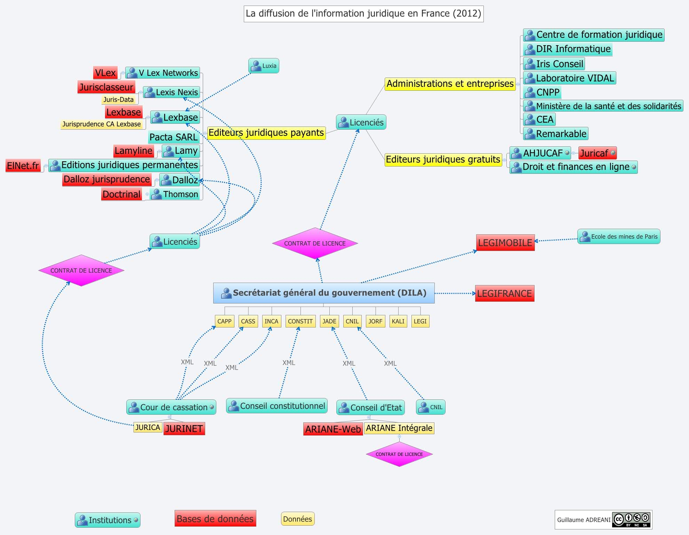
Task: Click the person icon on Luxia node
Action: click(x=256, y=66)
